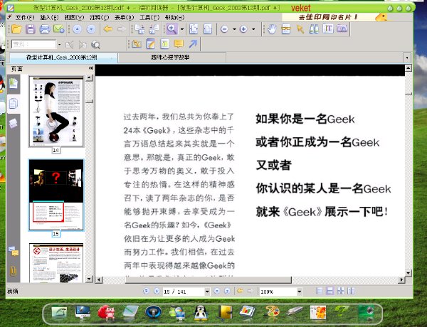Screen dimensions: 427x327
Task: Open the Layers panel in left sidebar
Action: (13, 123)
